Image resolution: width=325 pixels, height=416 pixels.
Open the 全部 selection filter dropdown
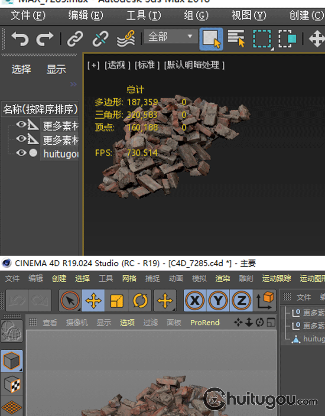coord(170,37)
